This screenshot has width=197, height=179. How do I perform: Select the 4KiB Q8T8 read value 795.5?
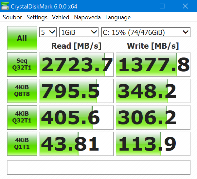(x=76, y=91)
